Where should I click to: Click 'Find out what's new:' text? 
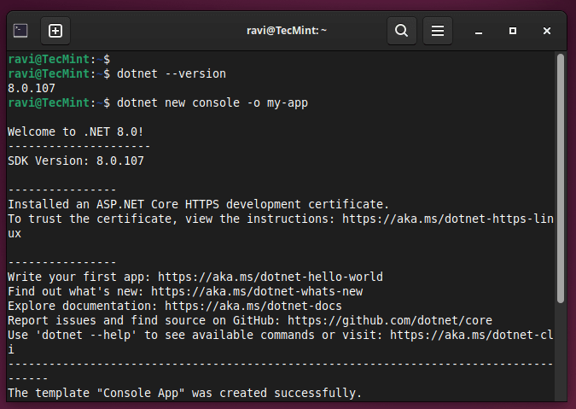[76, 291]
